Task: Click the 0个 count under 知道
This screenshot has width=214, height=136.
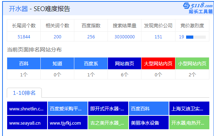Action: click(57, 75)
